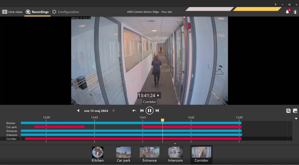Select the Intercom camera thumbnail

[175, 154]
